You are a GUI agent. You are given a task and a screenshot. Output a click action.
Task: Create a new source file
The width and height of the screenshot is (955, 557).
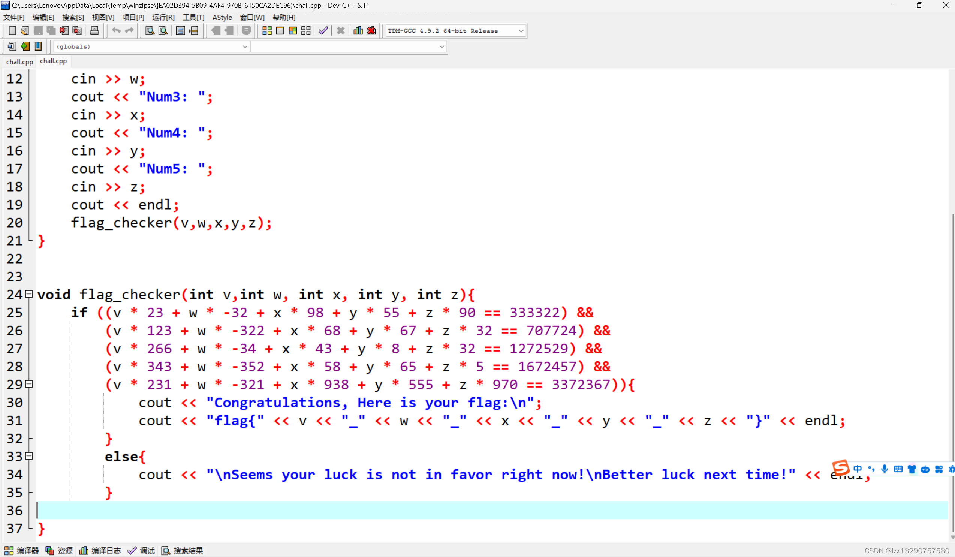12,31
